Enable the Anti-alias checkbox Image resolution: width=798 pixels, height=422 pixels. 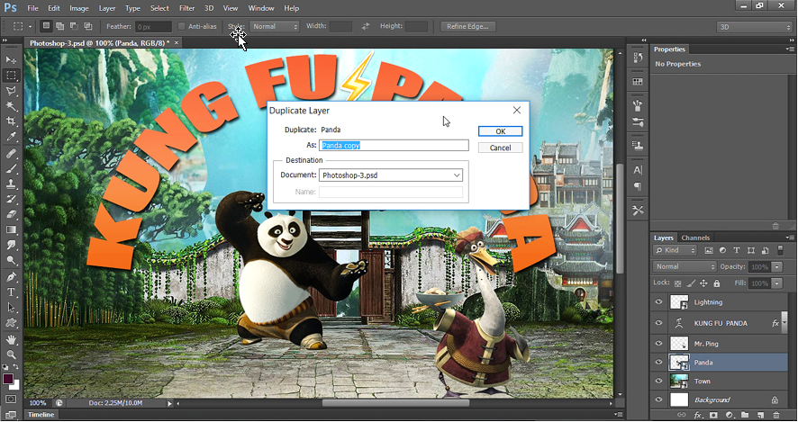(x=182, y=26)
